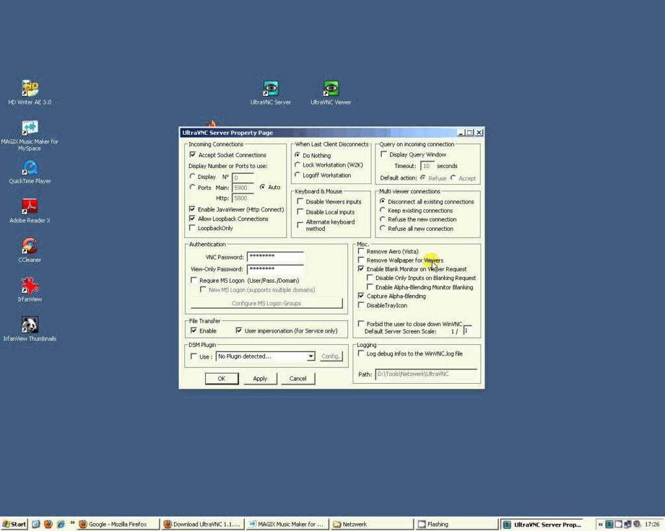Switch to Google - Mozilla Firefox taskbar window
This screenshot has width=665, height=531.
[118, 525]
